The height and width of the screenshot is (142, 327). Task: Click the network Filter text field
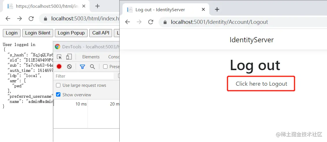tap(84, 76)
